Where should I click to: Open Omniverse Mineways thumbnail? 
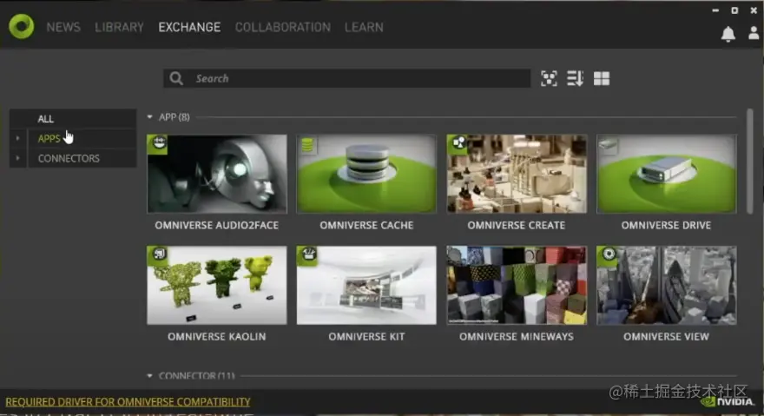click(x=517, y=286)
